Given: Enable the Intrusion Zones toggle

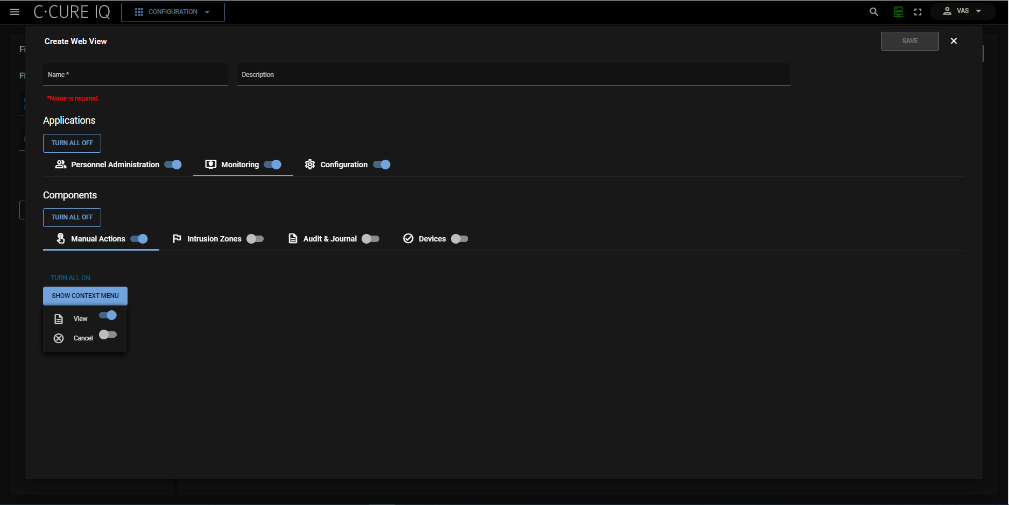Looking at the screenshot, I should (255, 239).
